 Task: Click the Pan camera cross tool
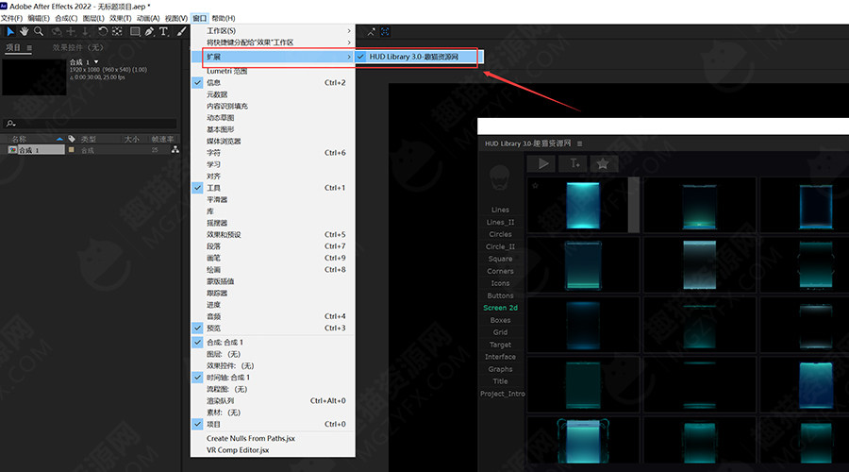tap(71, 31)
